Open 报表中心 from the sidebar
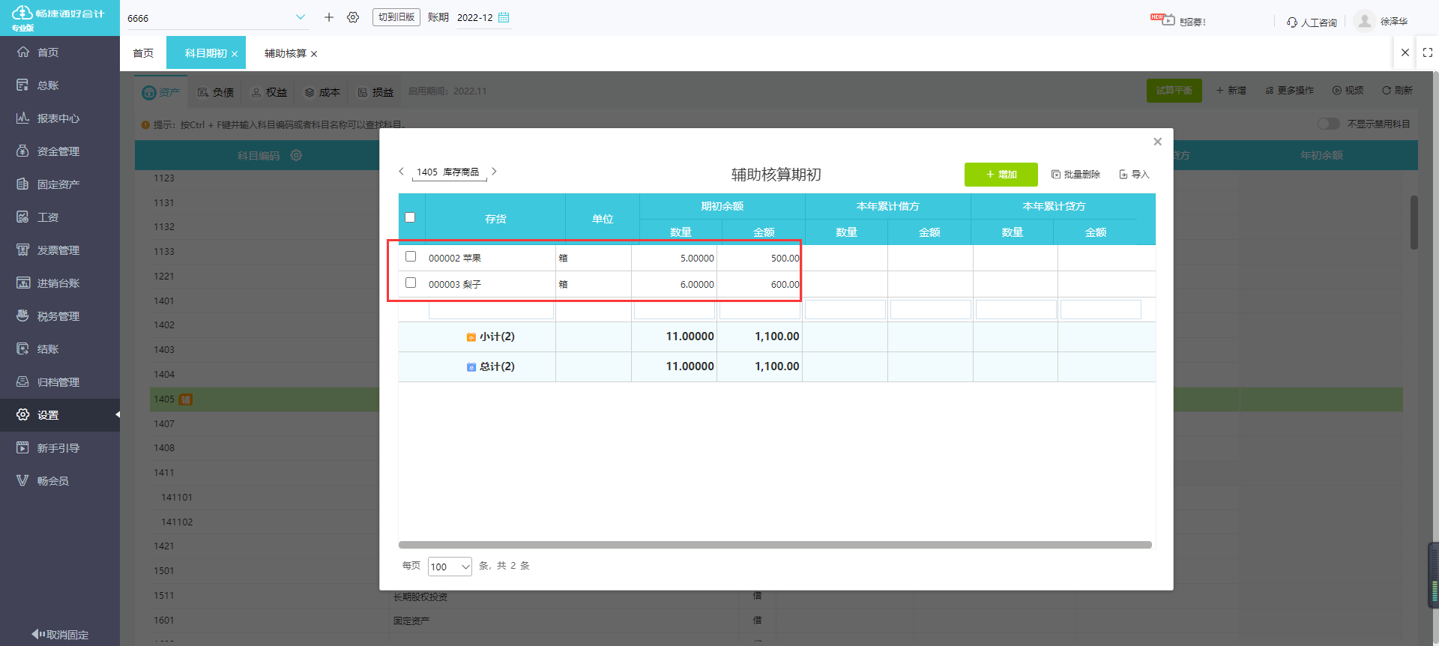 [x=58, y=118]
